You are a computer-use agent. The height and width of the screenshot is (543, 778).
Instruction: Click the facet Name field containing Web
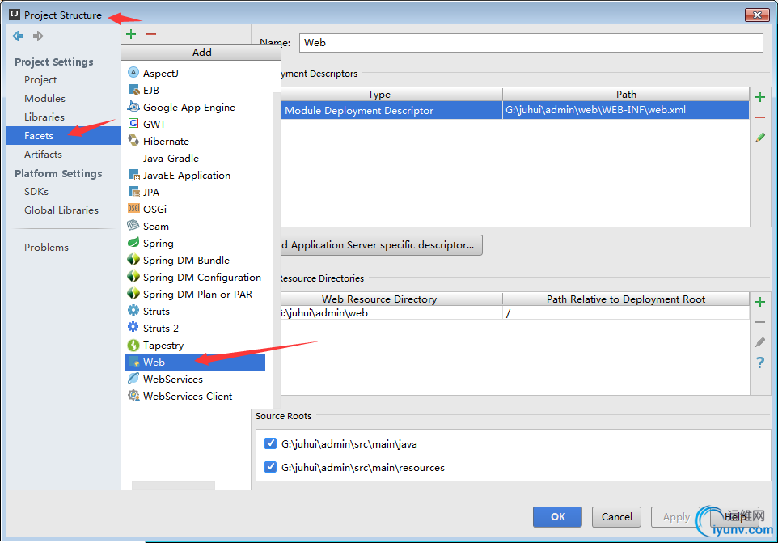531,43
